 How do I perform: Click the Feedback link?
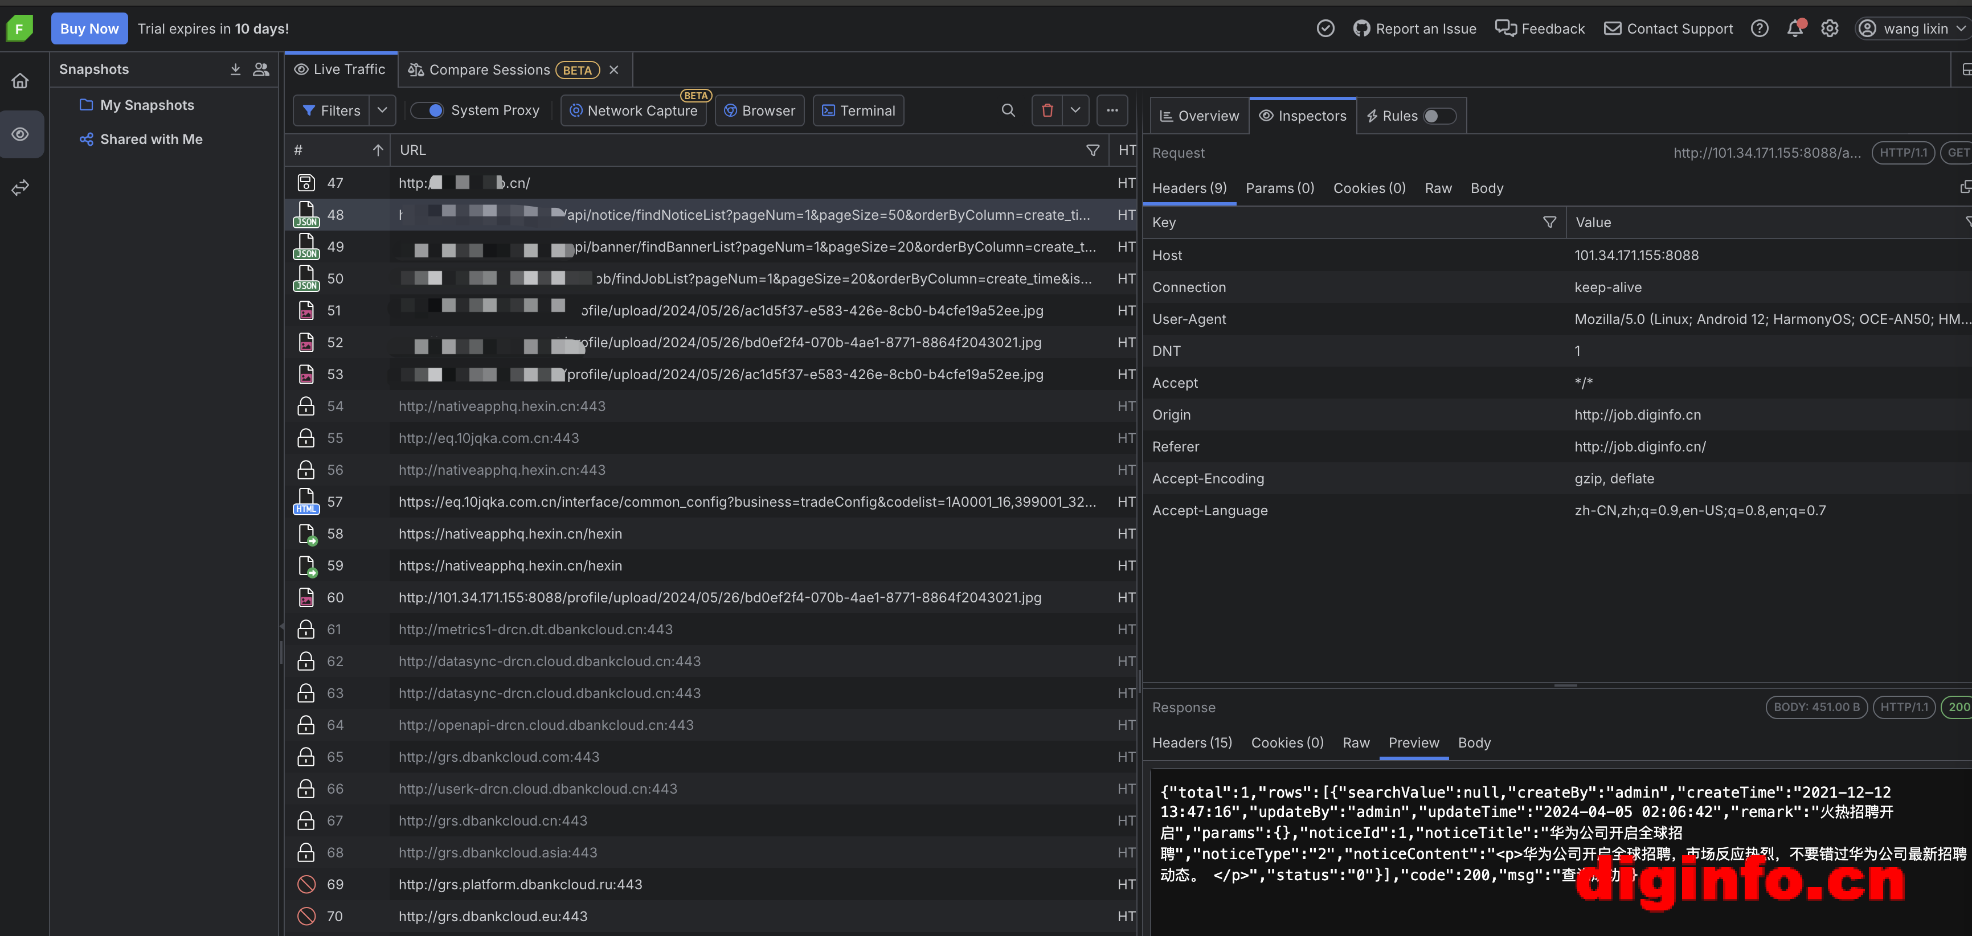[1540, 29]
